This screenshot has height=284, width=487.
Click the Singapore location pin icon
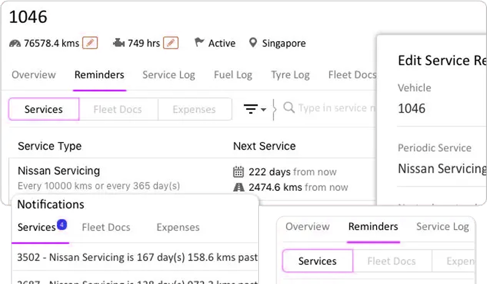pyautogui.click(x=253, y=43)
